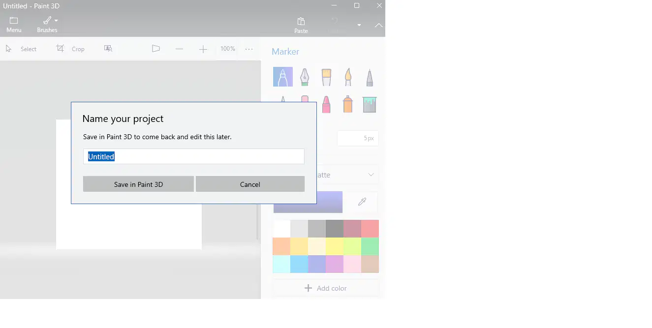The height and width of the screenshot is (328, 652).
Task: Open the three-dot See more menu
Action: 249,49
